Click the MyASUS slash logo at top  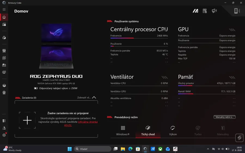[195, 11]
